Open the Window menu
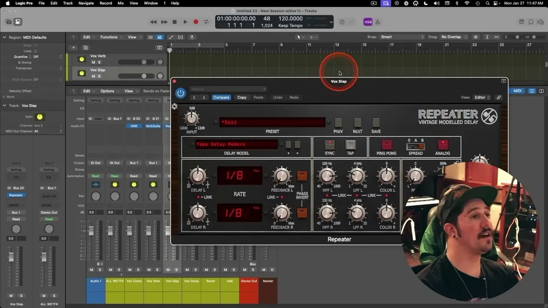548x308 pixels. 151,3
